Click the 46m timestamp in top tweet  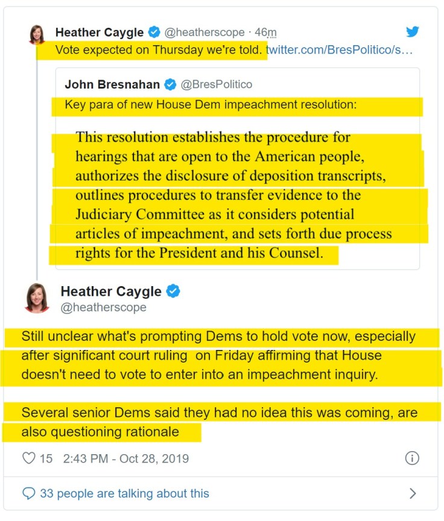pos(265,33)
